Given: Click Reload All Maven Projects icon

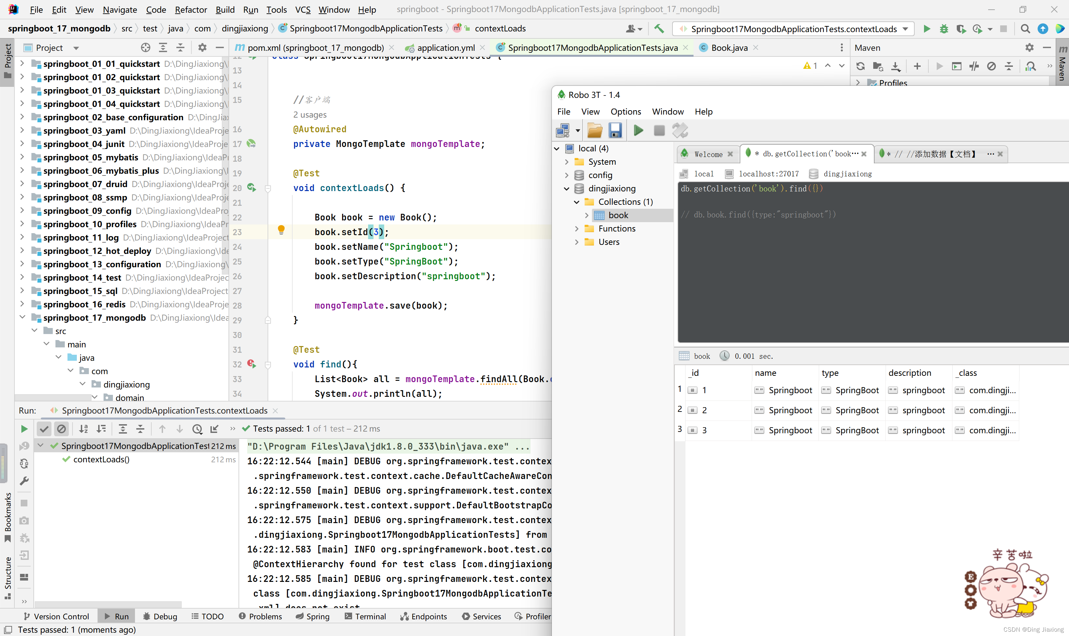Looking at the screenshot, I should (860, 66).
